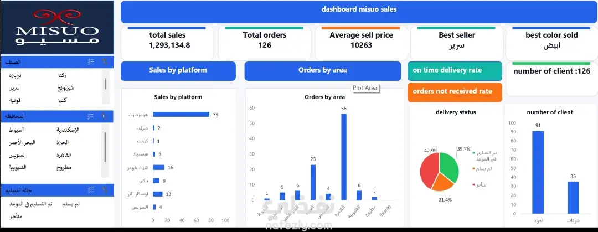Click the MISUO logo image

click(x=57, y=28)
